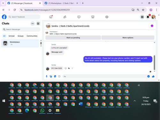Install app icon in address bar
160x120 pixels.
(x=133, y=10)
